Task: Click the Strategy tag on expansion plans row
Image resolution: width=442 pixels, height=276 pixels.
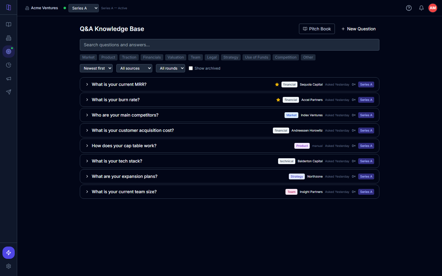Action: (297, 177)
